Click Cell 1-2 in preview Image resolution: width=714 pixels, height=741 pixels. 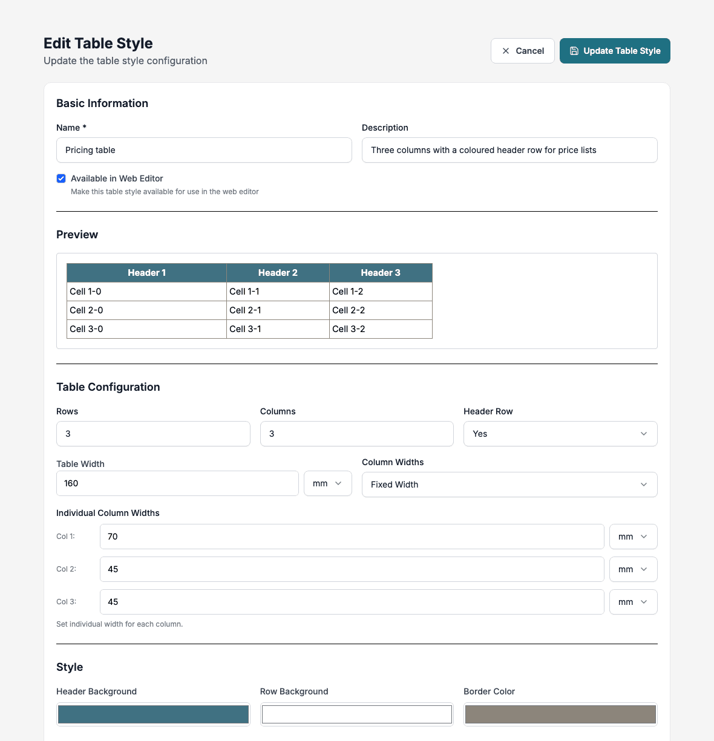pos(381,292)
